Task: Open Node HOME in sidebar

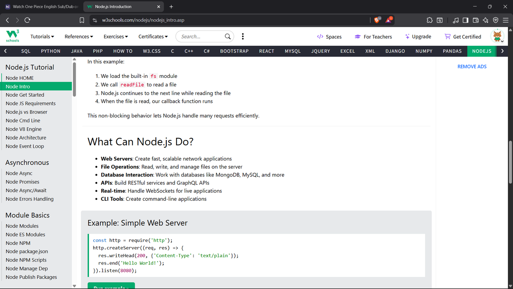Action: click(20, 78)
